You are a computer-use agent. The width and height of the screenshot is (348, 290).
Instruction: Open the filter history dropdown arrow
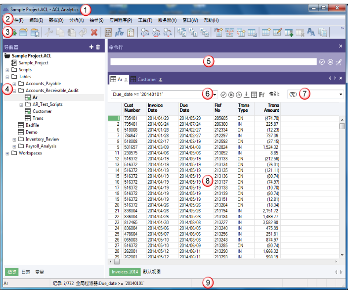[x=215, y=94]
